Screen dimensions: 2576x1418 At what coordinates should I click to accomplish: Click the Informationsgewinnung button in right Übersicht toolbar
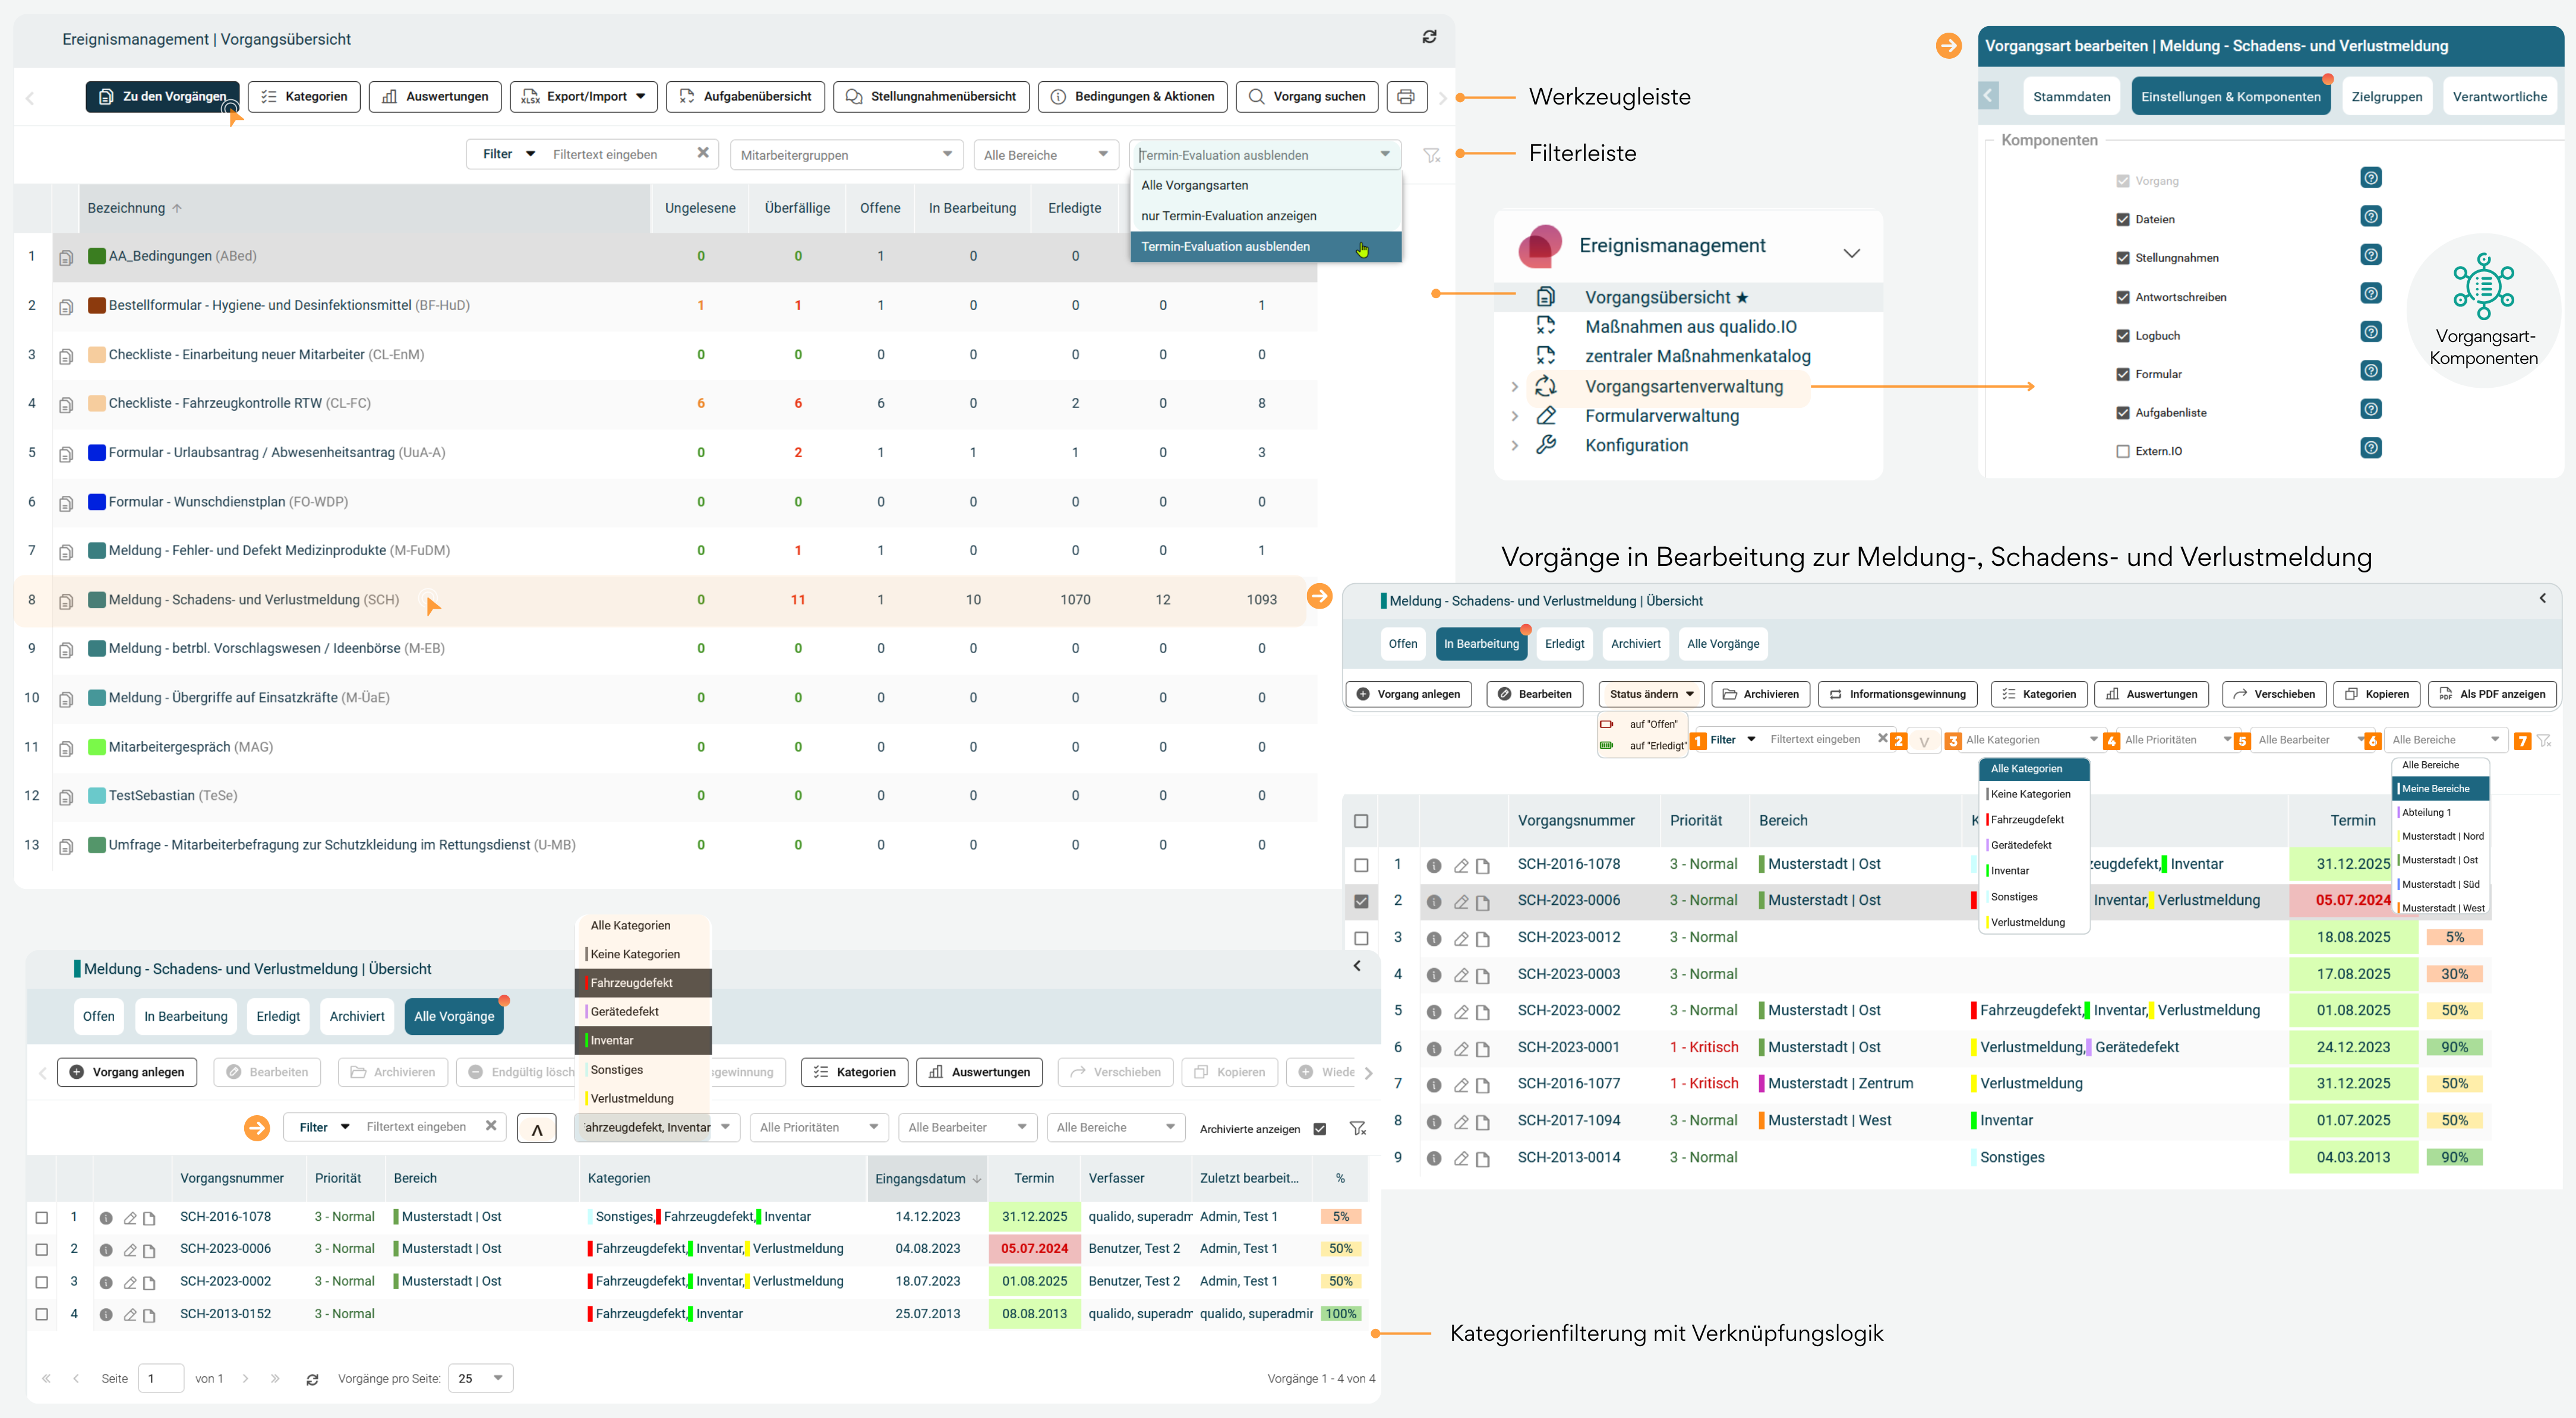point(1897,695)
